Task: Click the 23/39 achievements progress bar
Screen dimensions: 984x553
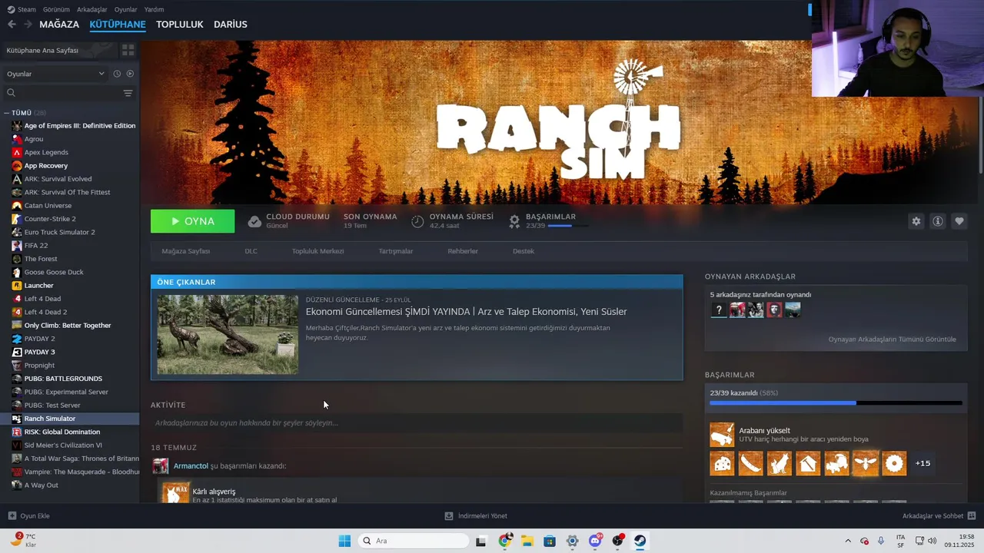Action: click(x=836, y=402)
